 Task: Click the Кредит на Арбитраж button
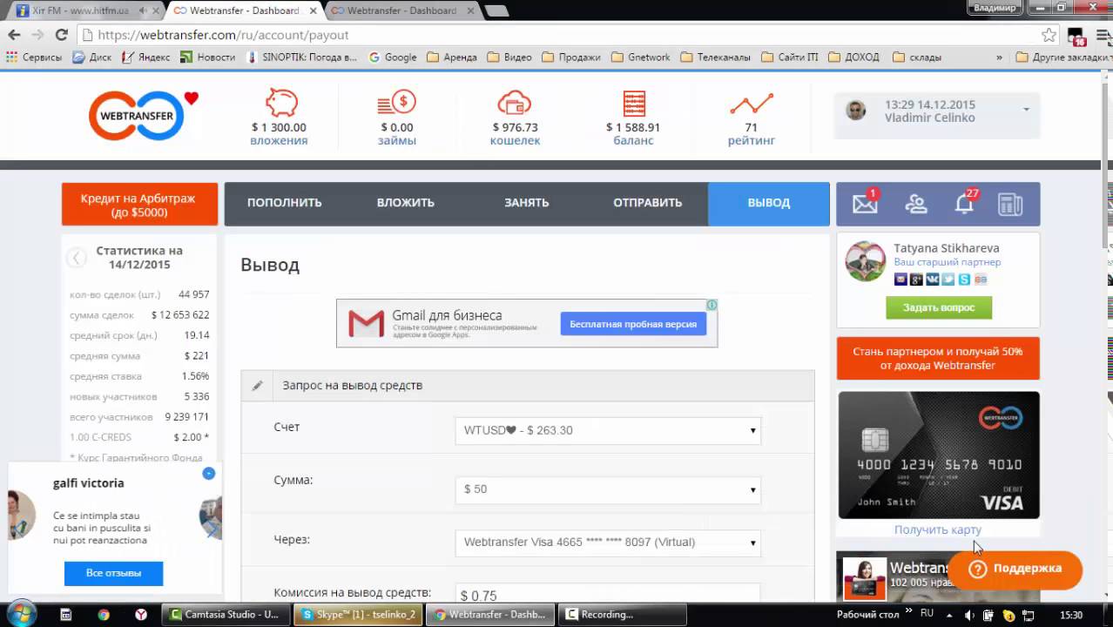click(138, 204)
